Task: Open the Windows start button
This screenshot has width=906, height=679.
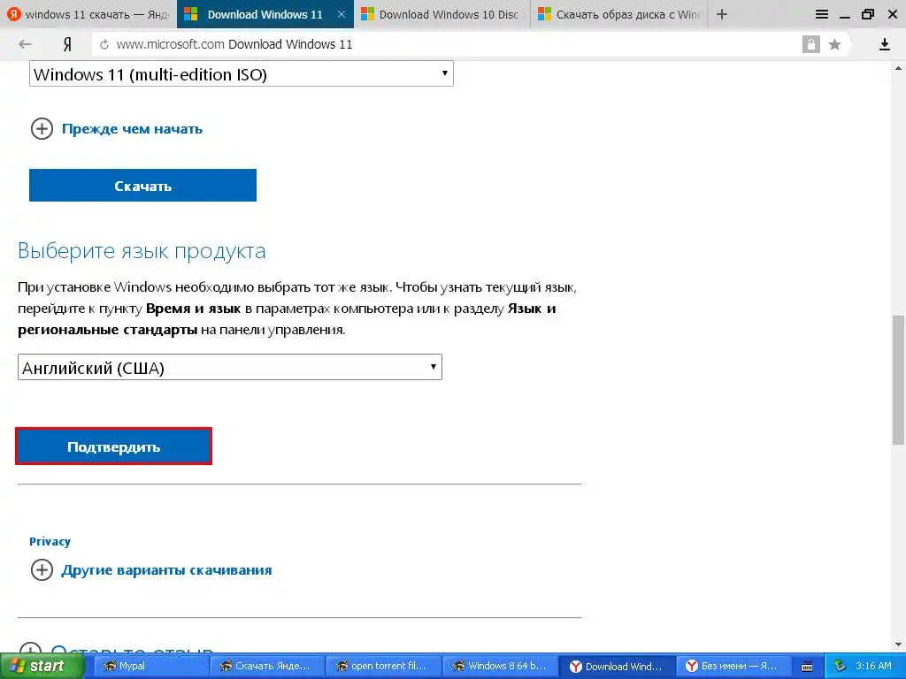Action: [42, 666]
